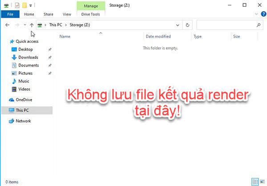Sort files by Name column header
Viewport: 267px width, 186px height.
[65, 37]
